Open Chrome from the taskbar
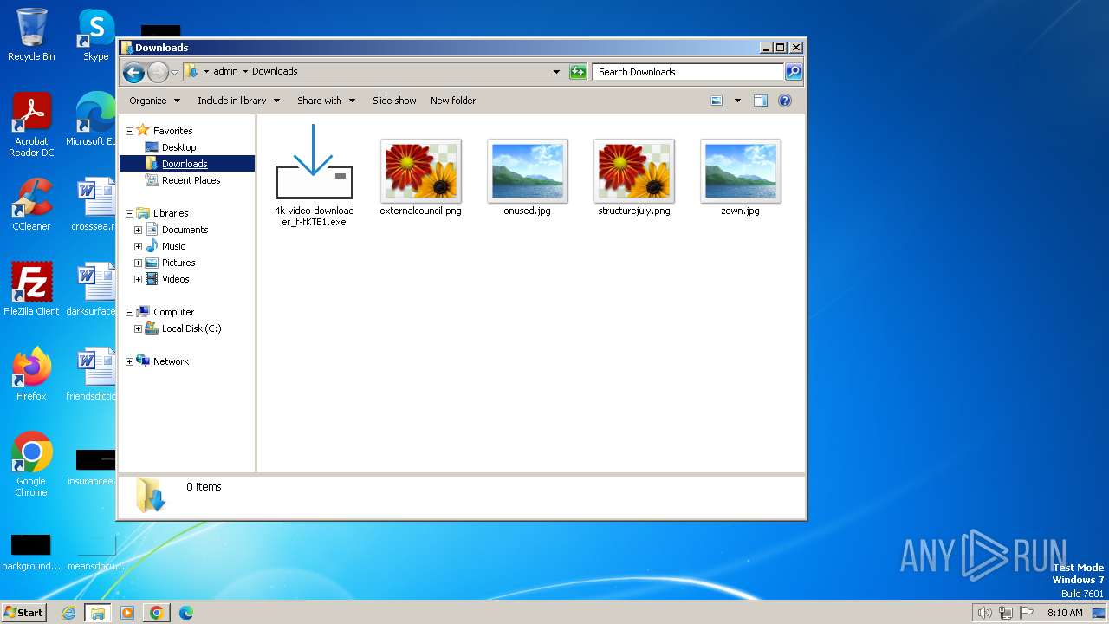1109x624 pixels. point(157,613)
